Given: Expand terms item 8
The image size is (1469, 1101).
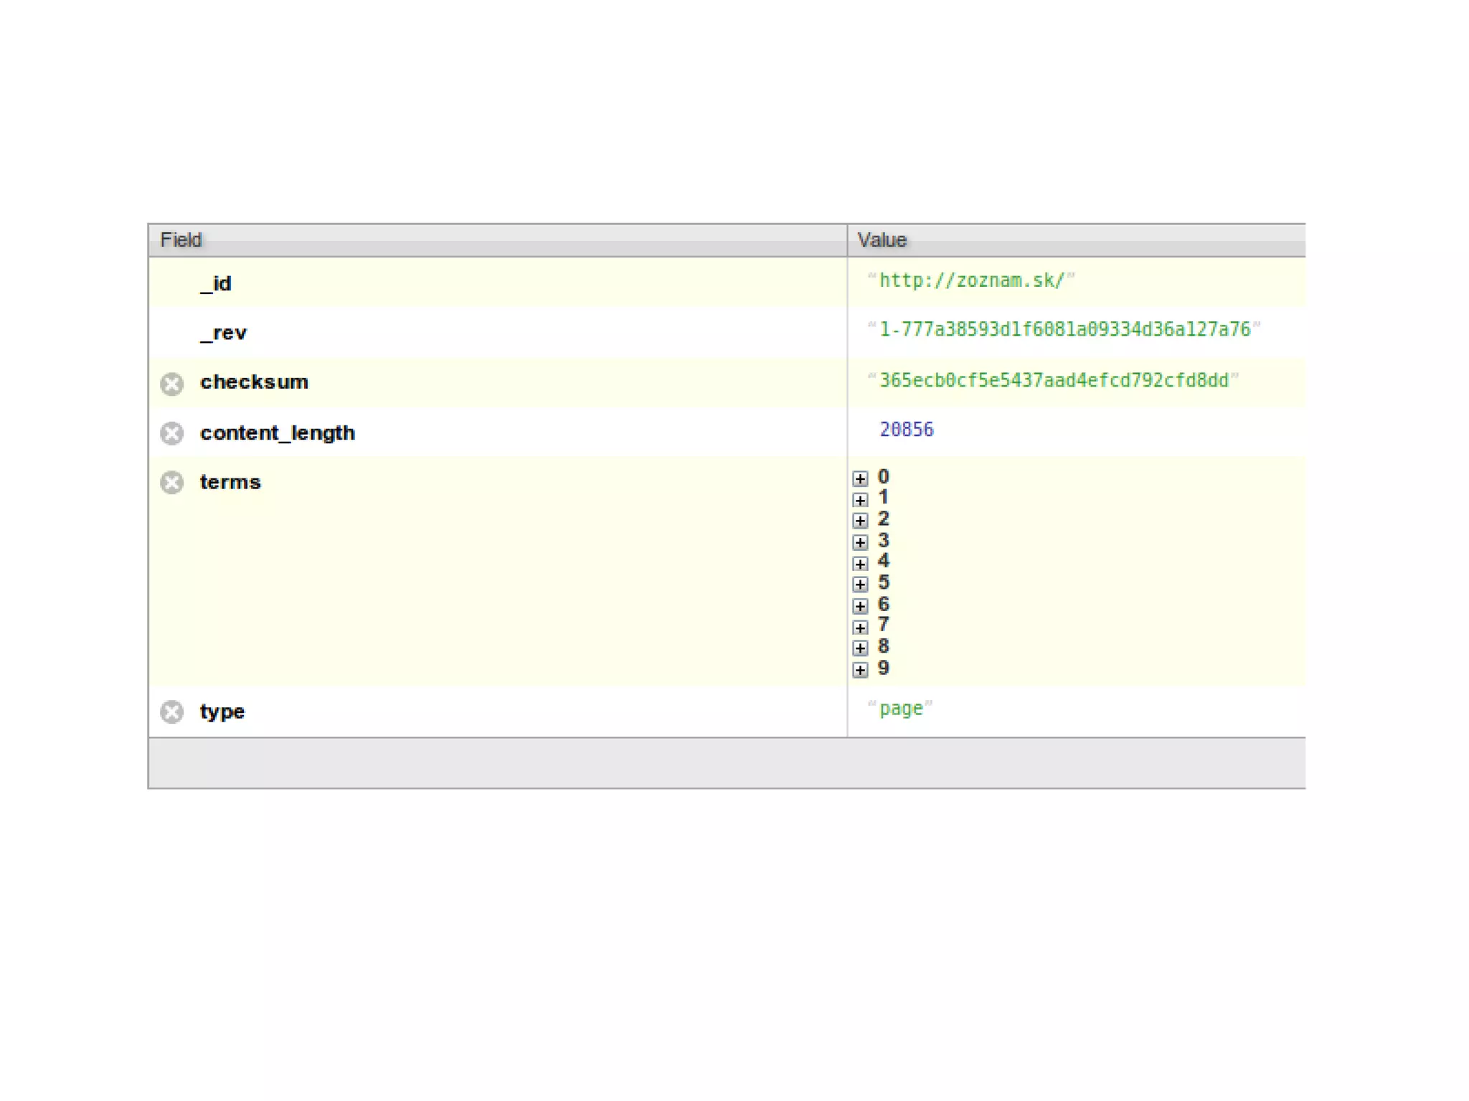Looking at the screenshot, I should click(x=860, y=648).
